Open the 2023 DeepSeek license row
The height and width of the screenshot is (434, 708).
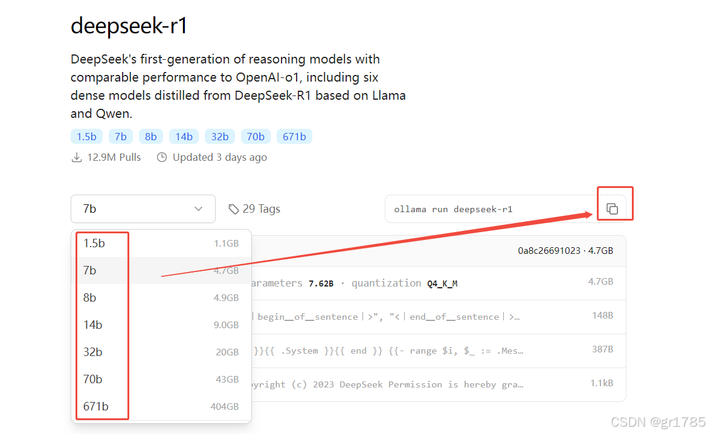439,384
